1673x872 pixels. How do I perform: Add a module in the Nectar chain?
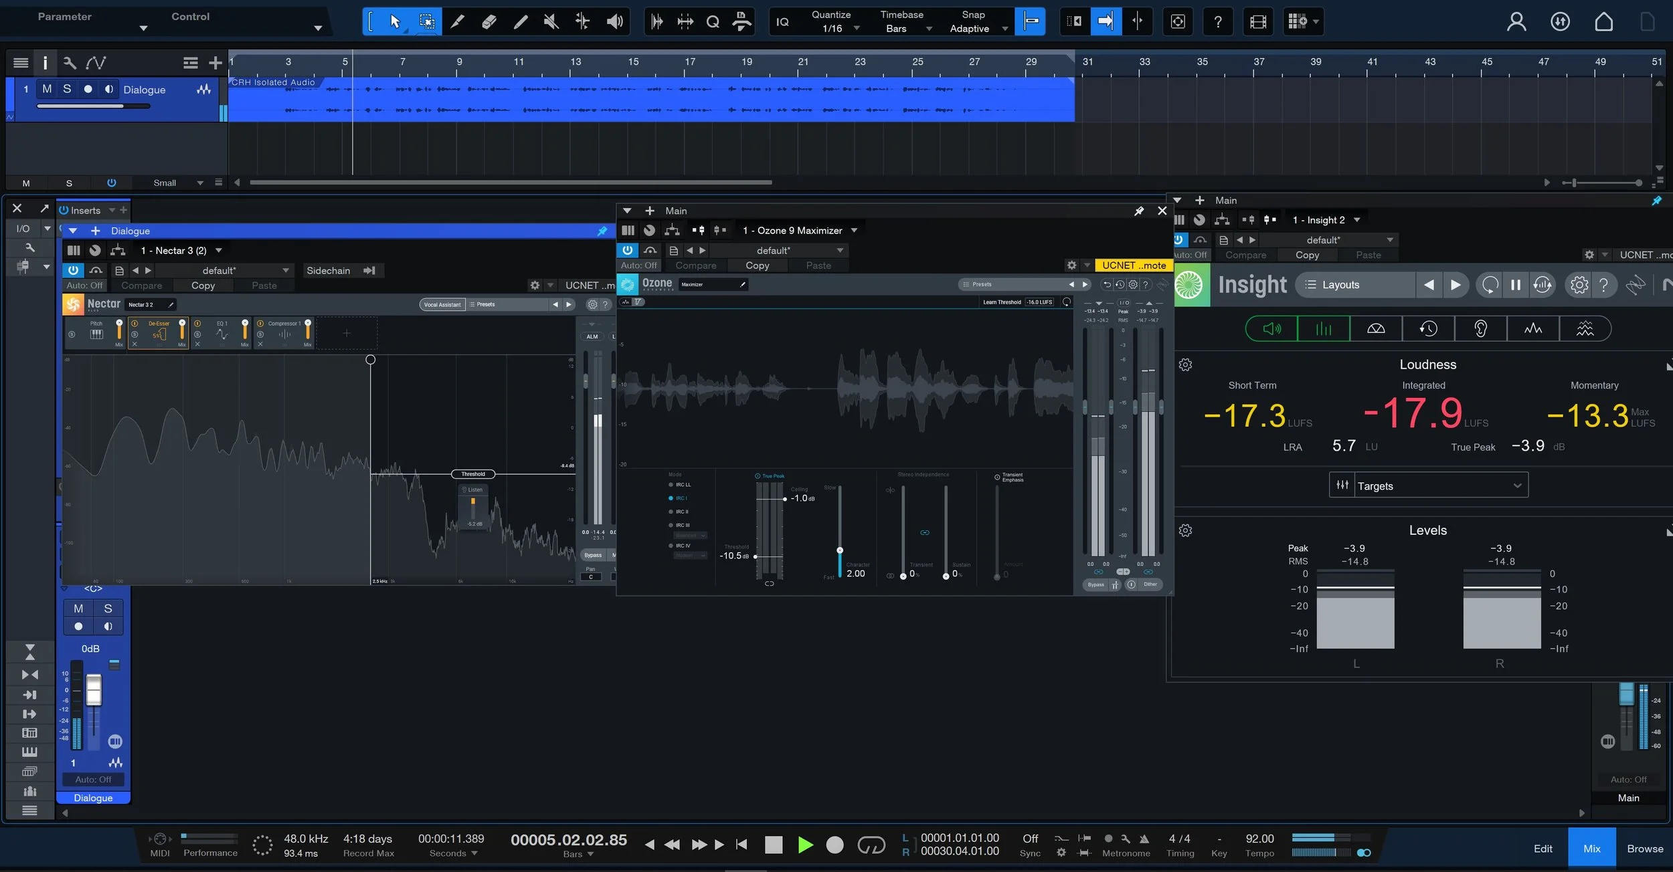347,333
